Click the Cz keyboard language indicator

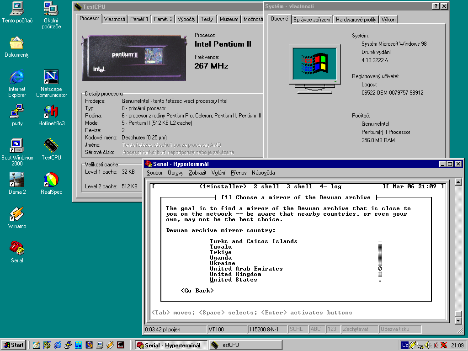click(405, 345)
